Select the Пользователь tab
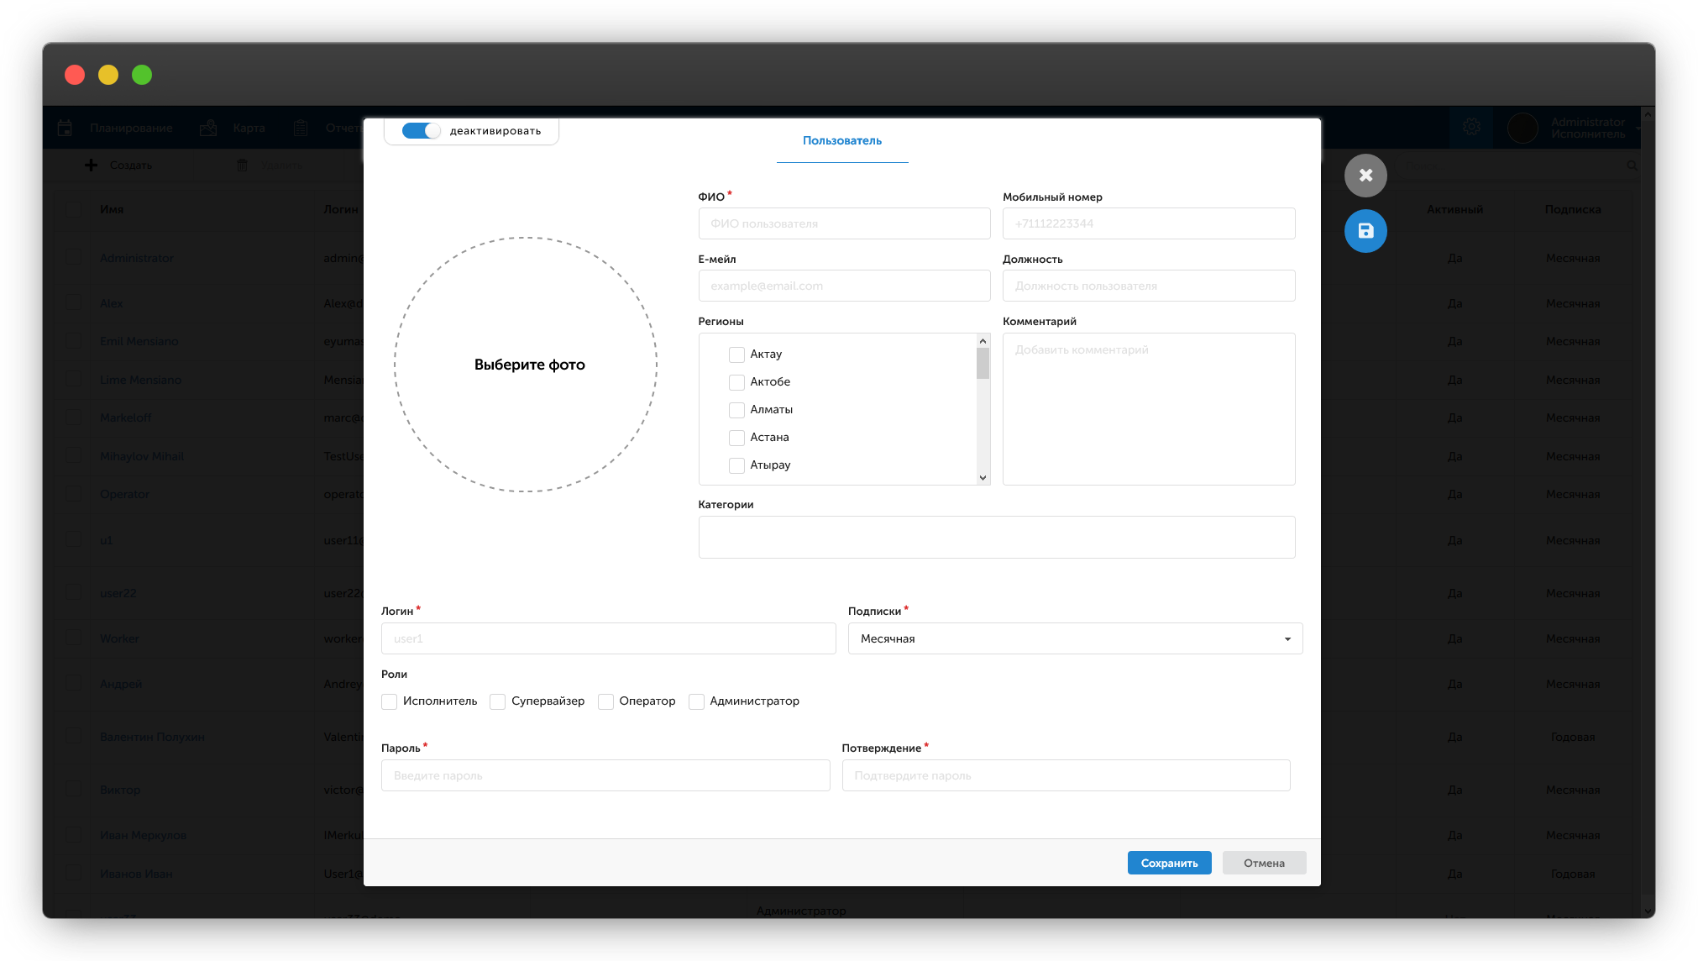Viewport: 1698px width, 961px height. 841,141
